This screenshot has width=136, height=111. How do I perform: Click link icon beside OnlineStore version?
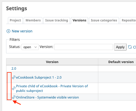tap(14, 97)
